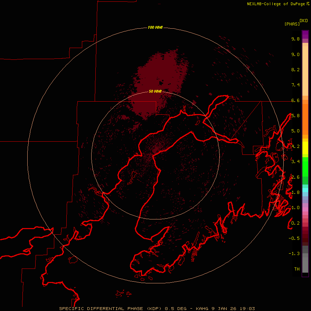Click the cyan segment of the color scale

(305, 190)
